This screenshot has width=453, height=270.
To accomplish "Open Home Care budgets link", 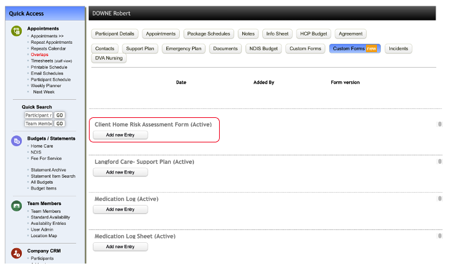I will [42, 146].
